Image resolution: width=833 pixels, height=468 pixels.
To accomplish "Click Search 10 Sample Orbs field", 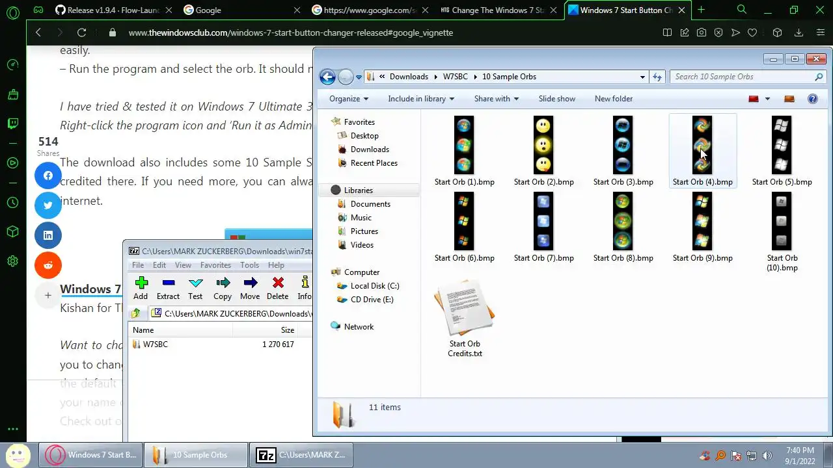I will click(x=747, y=77).
